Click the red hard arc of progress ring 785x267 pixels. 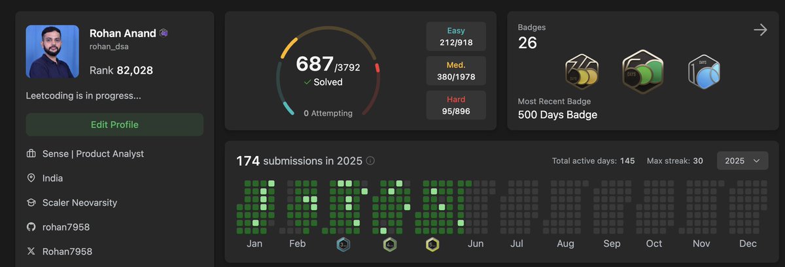[377, 68]
